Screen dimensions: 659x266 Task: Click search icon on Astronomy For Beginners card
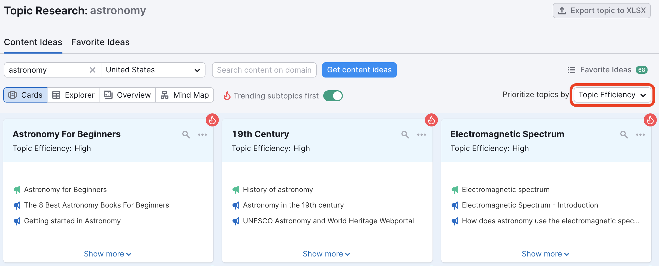coord(186,134)
